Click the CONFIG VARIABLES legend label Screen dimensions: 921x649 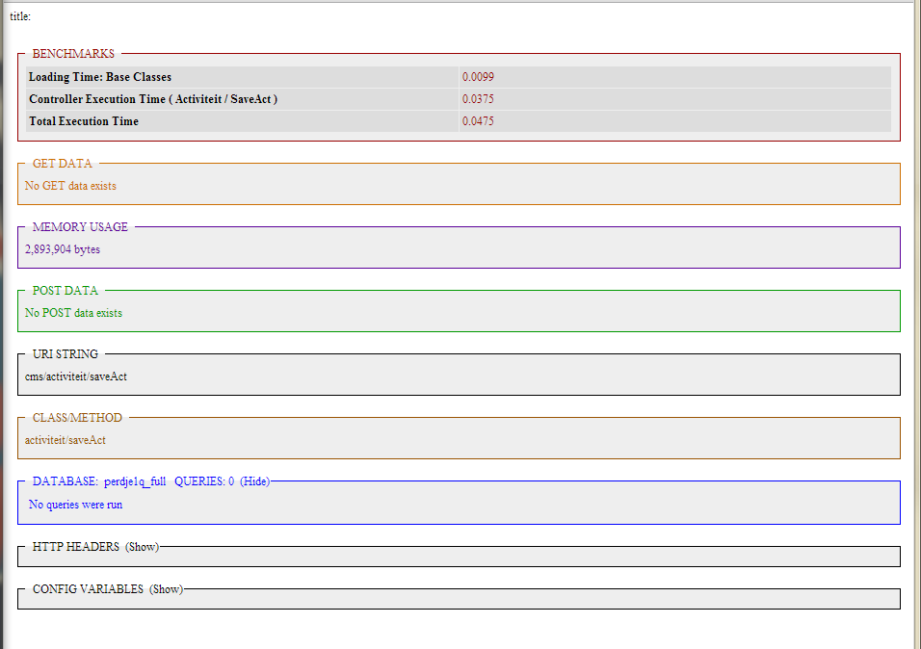(x=88, y=588)
